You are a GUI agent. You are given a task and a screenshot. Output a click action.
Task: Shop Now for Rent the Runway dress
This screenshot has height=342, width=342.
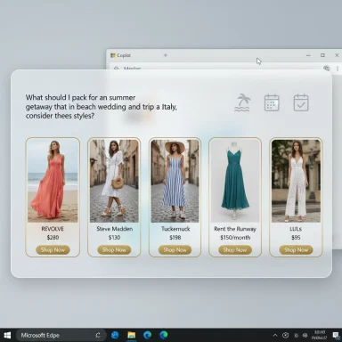[x=235, y=250]
